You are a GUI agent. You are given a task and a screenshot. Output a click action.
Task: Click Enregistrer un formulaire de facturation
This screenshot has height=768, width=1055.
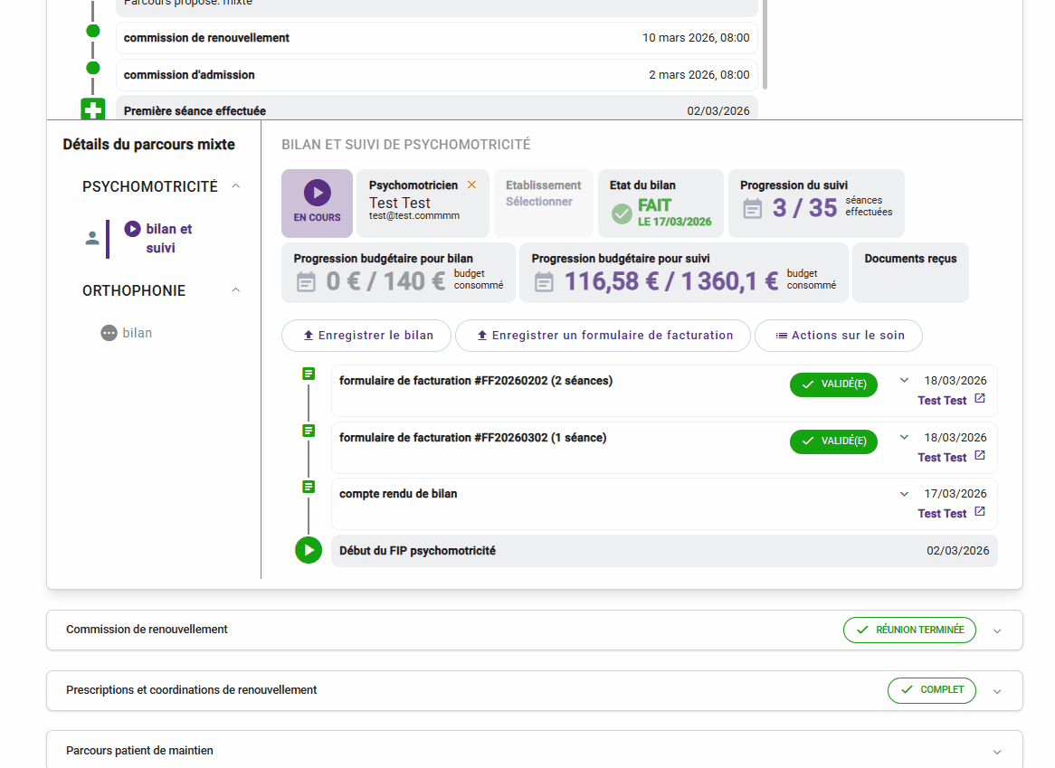coord(603,335)
